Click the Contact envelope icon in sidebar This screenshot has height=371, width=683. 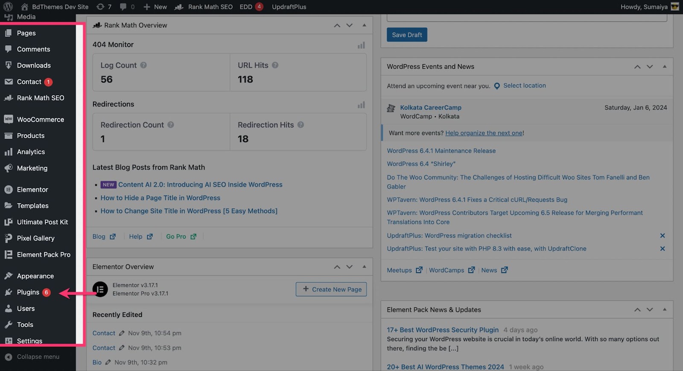tap(9, 82)
